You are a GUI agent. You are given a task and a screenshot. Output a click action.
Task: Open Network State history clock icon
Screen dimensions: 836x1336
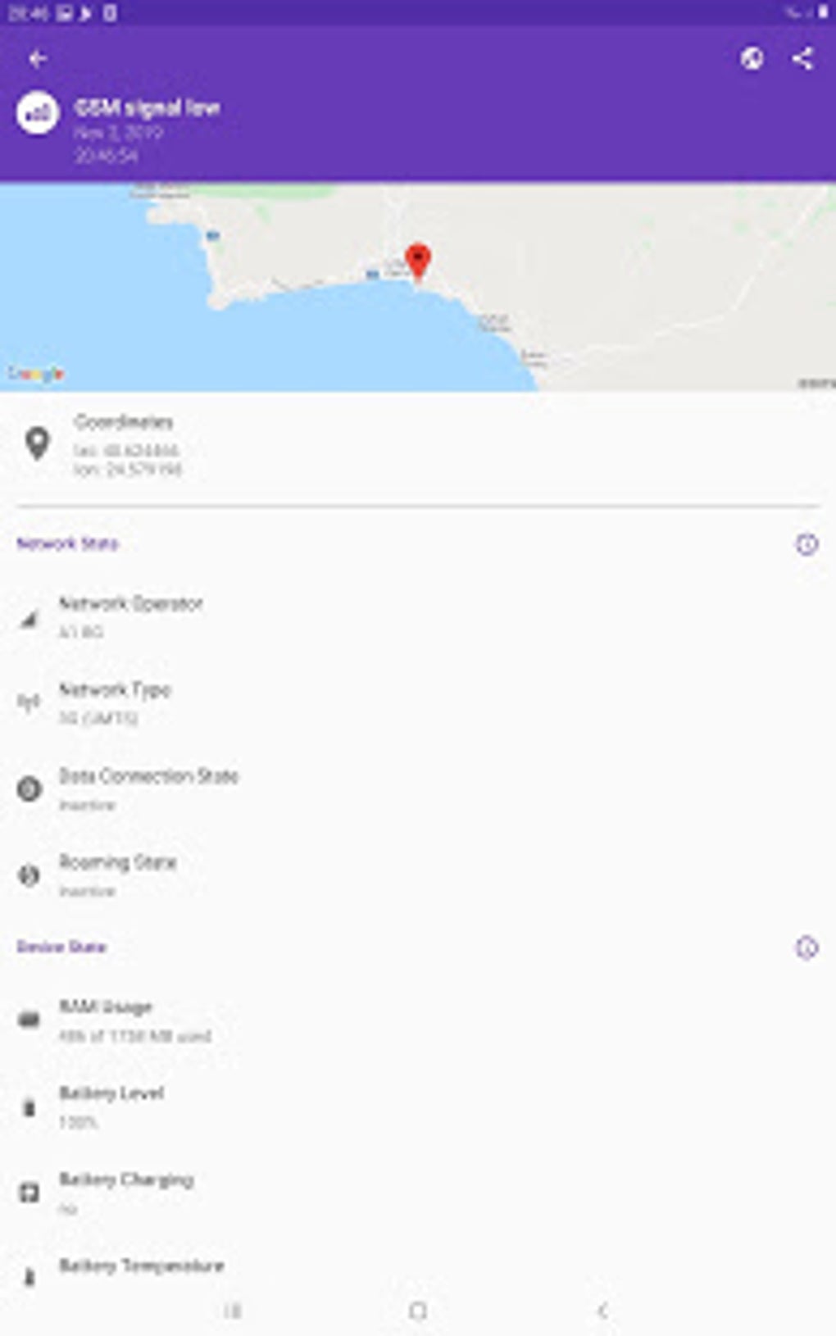pos(806,544)
